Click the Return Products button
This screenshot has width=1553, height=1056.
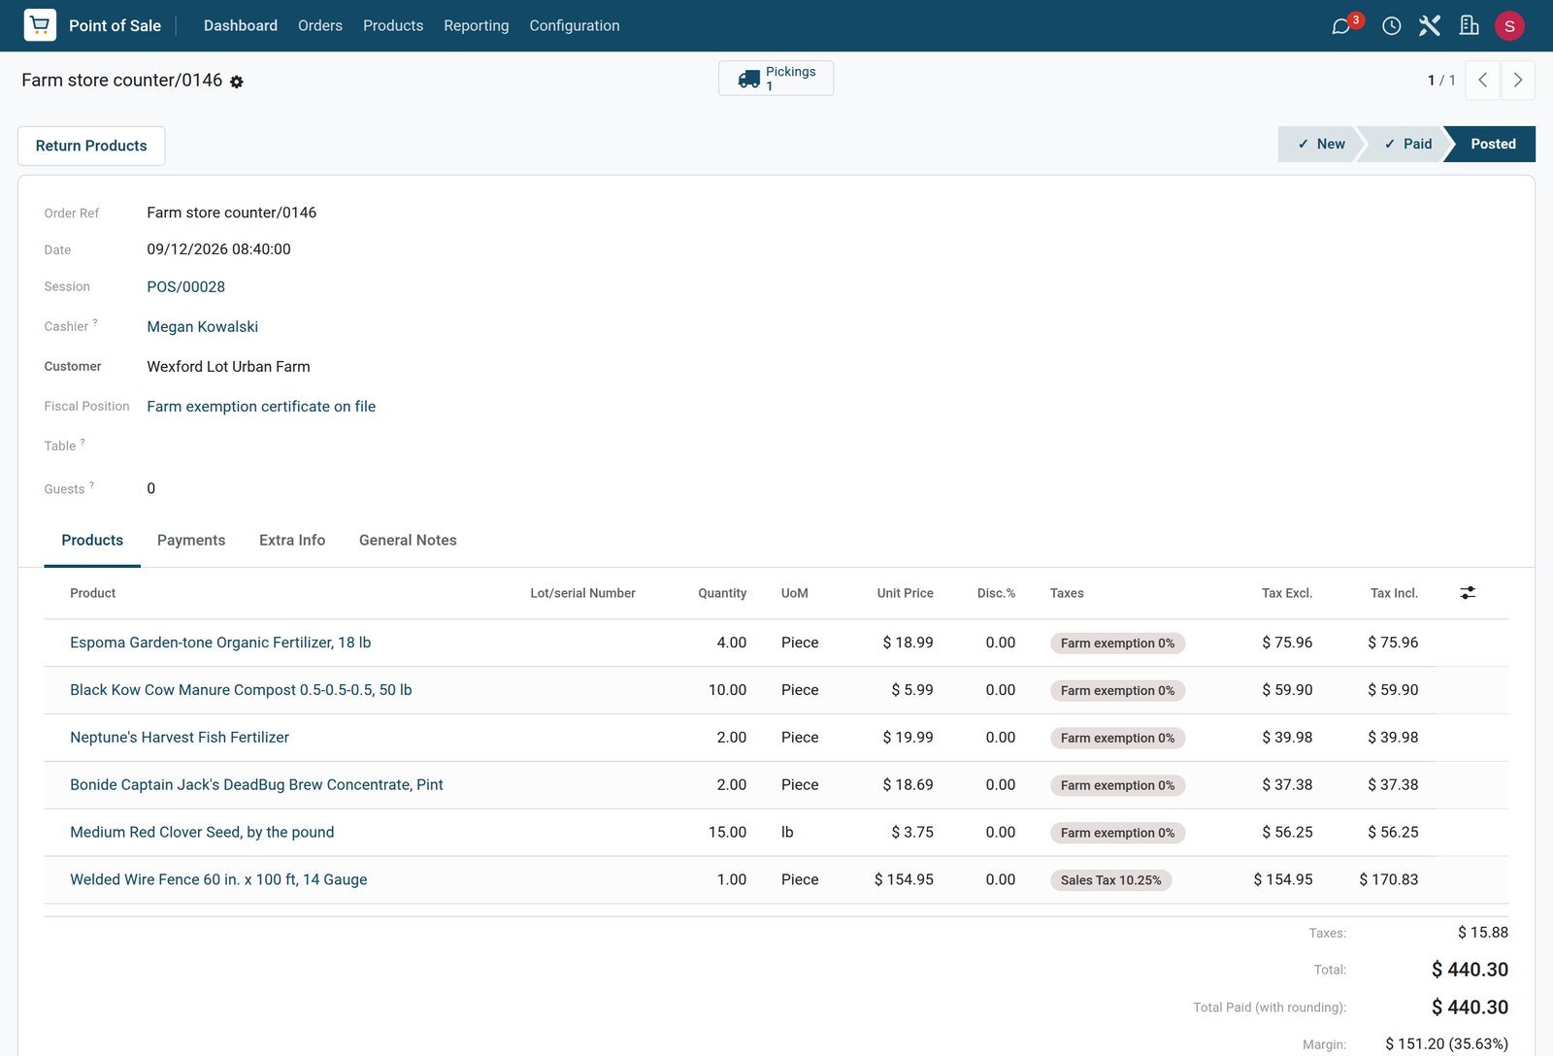pos(91,146)
